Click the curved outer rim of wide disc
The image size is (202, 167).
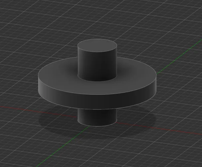pyautogui.click(x=97, y=102)
